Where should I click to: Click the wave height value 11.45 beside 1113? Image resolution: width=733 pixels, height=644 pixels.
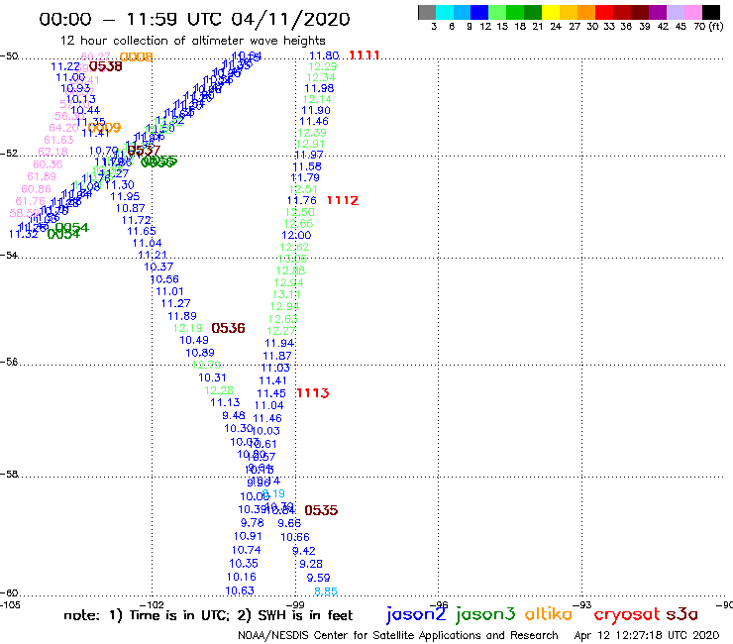click(x=271, y=393)
